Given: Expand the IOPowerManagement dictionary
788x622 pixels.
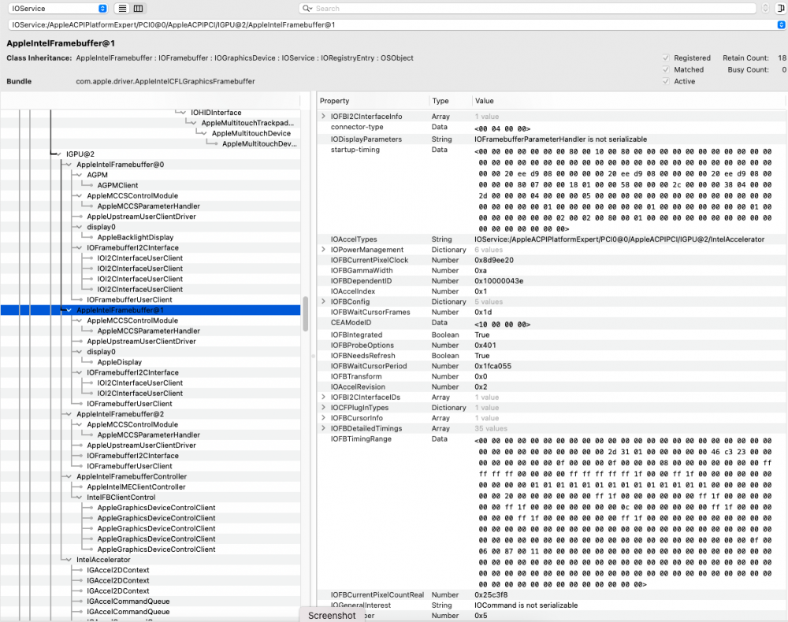Looking at the screenshot, I should point(323,250).
